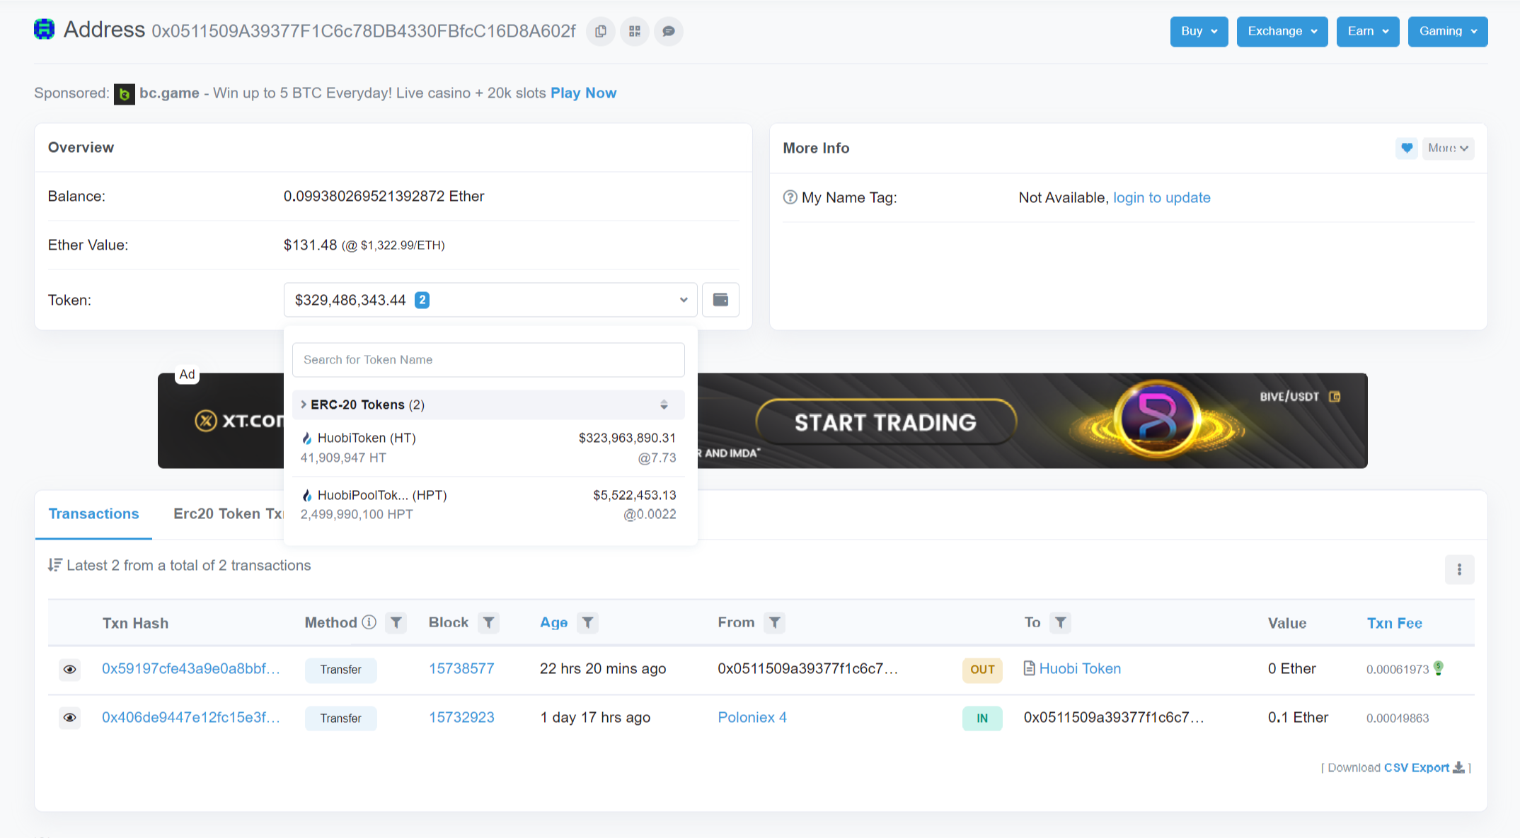Open the Huobi Token contract link
Screen dimensions: 1520x838
click(x=1080, y=669)
